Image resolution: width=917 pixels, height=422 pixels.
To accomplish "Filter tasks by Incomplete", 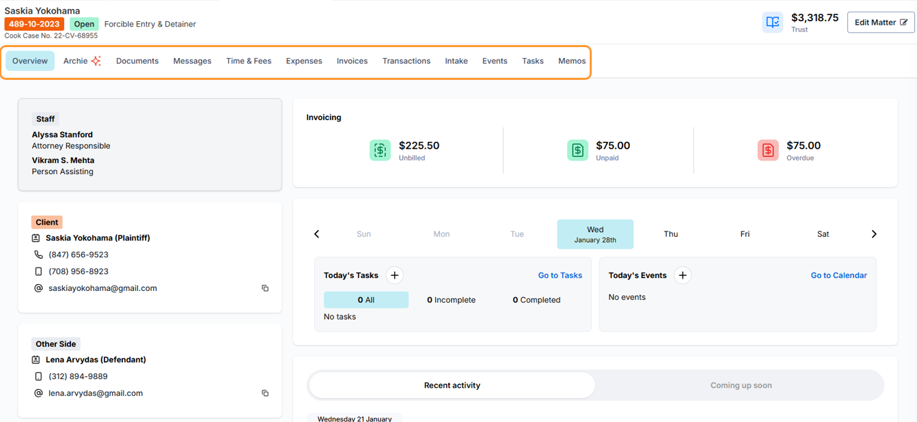I will pyautogui.click(x=451, y=300).
